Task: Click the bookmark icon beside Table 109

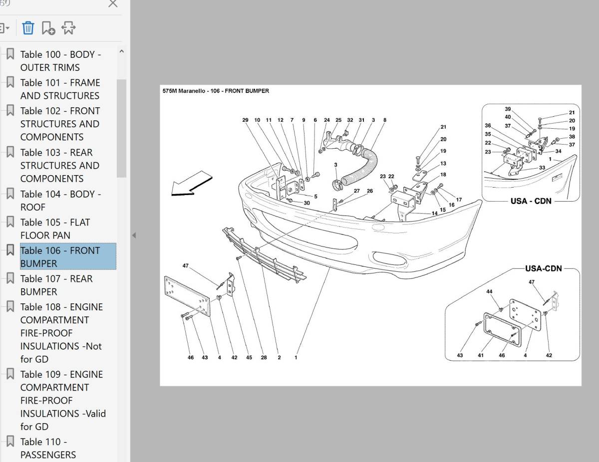Action: coord(10,374)
